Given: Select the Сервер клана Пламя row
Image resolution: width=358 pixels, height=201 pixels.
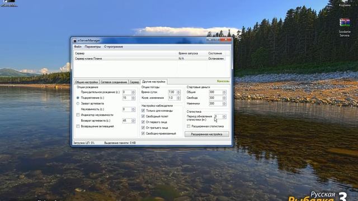Looking at the screenshot, I should click(150, 59).
